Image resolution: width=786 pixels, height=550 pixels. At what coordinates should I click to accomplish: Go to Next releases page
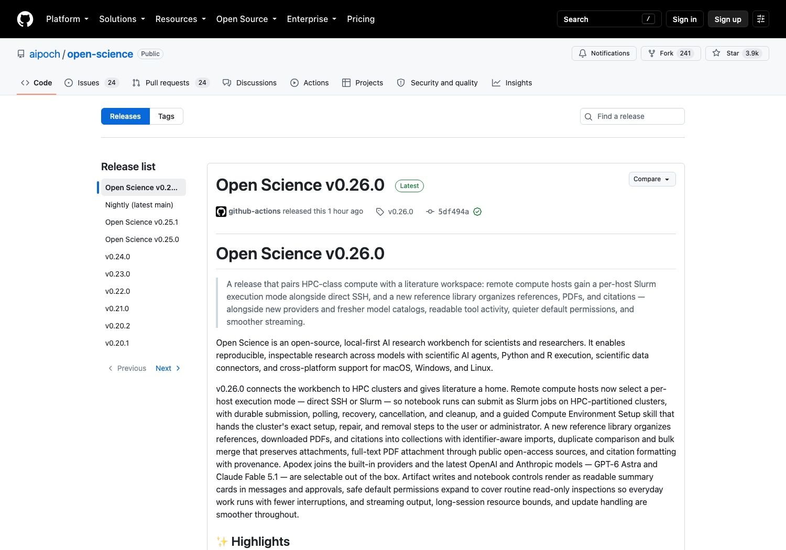(x=168, y=368)
